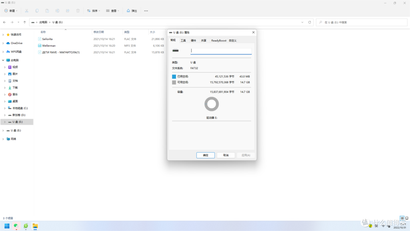This screenshot has height=231, width=410.
Task: Switch to details view in status bar
Action: 402,218
